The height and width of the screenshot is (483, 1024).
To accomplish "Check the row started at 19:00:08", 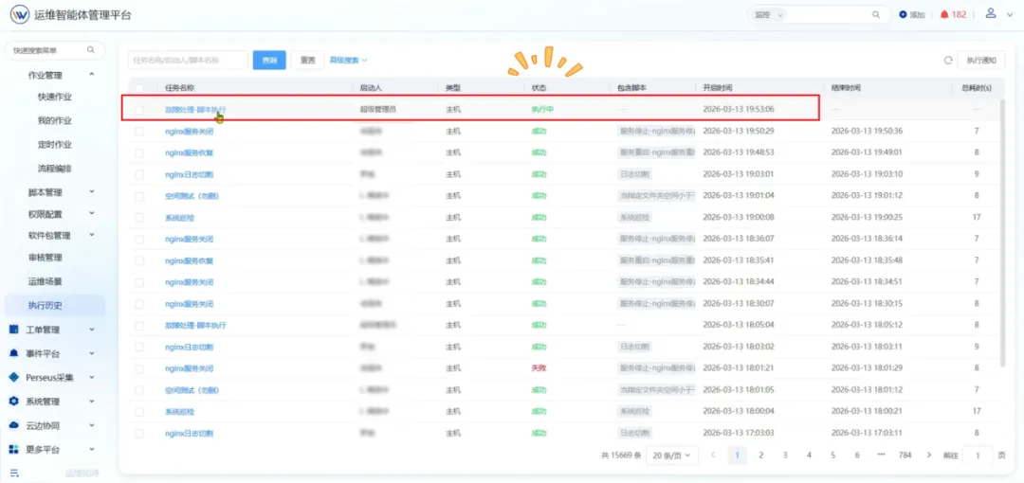I will pyautogui.click(x=139, y=218).
